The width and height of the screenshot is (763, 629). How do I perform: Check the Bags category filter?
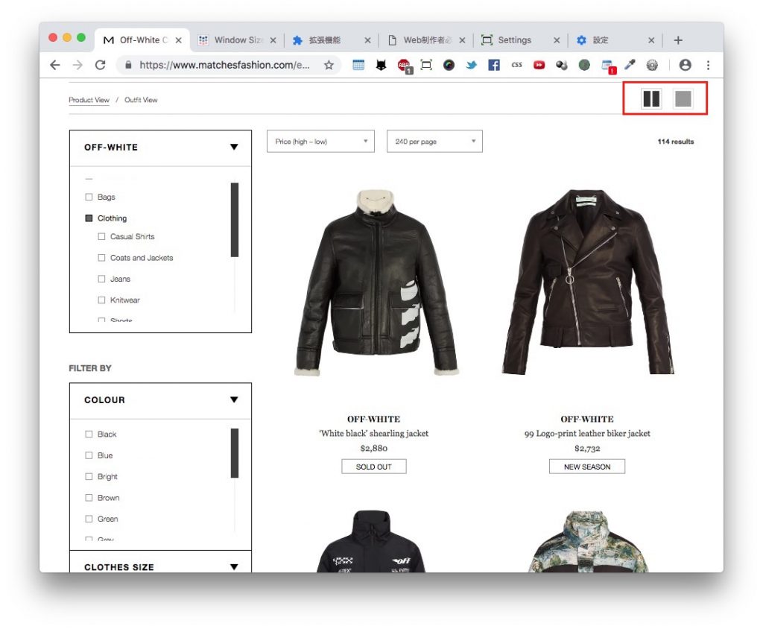89,197
